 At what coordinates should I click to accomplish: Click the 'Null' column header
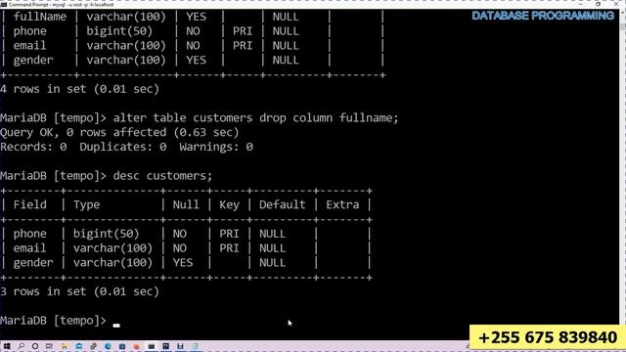(x=186, y=204)
